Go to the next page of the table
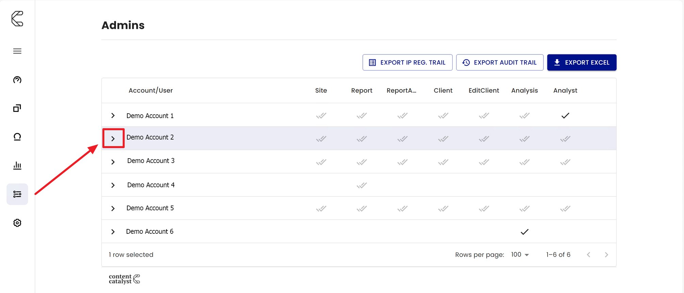 (x=606, y=255)
